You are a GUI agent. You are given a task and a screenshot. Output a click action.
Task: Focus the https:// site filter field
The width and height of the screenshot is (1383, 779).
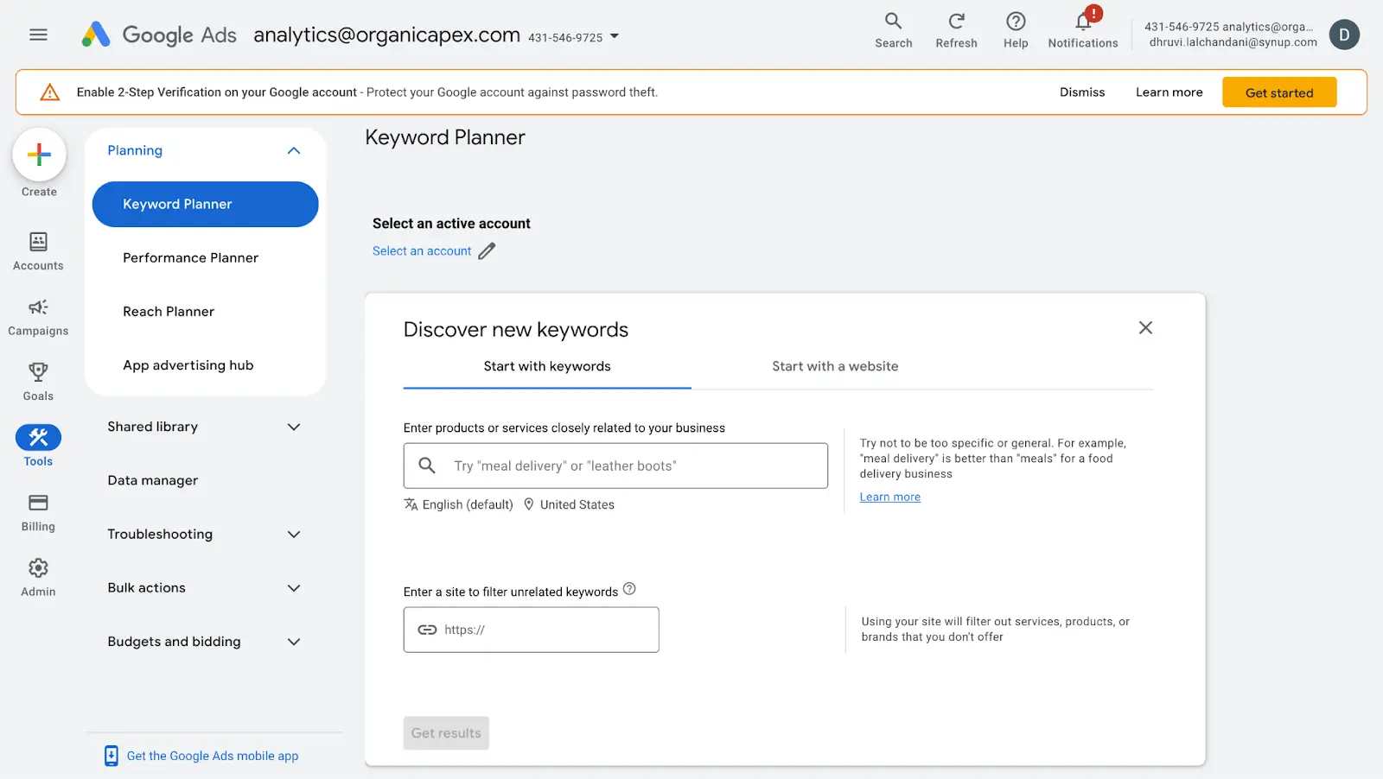[531, 630]
